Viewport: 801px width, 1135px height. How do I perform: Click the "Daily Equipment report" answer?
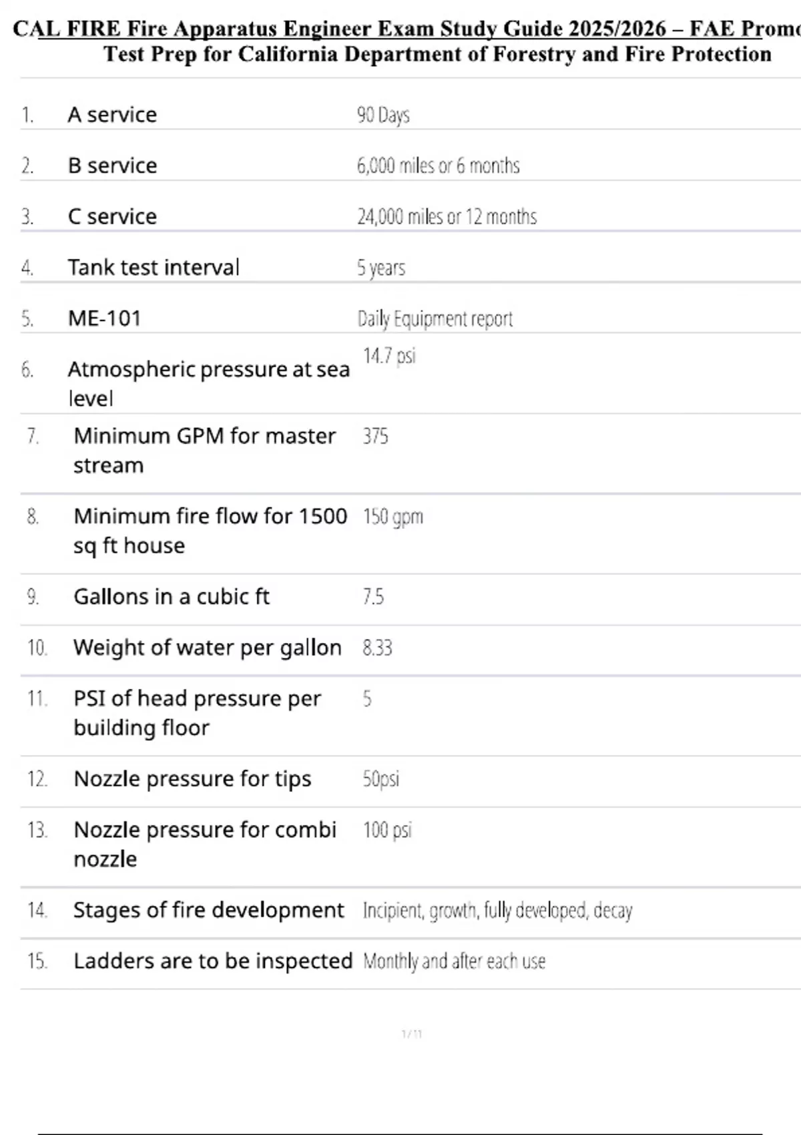coord(435,318)
